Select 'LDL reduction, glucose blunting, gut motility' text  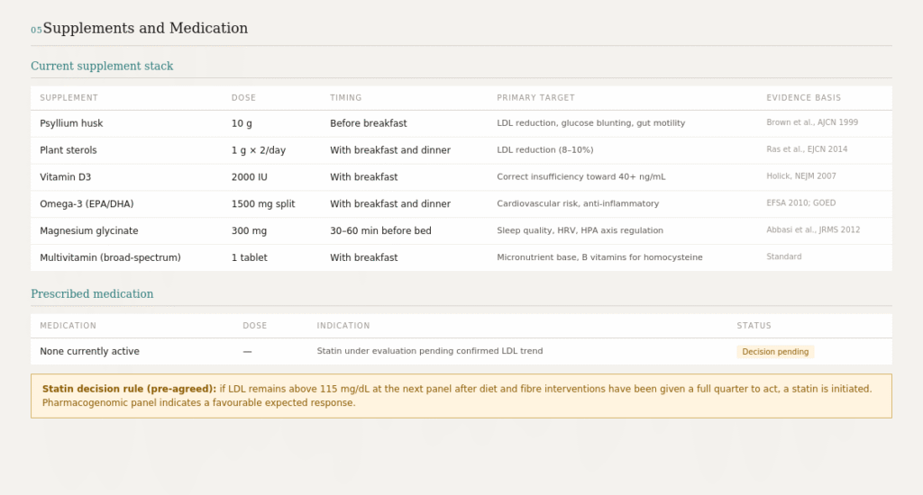point(591,123)
